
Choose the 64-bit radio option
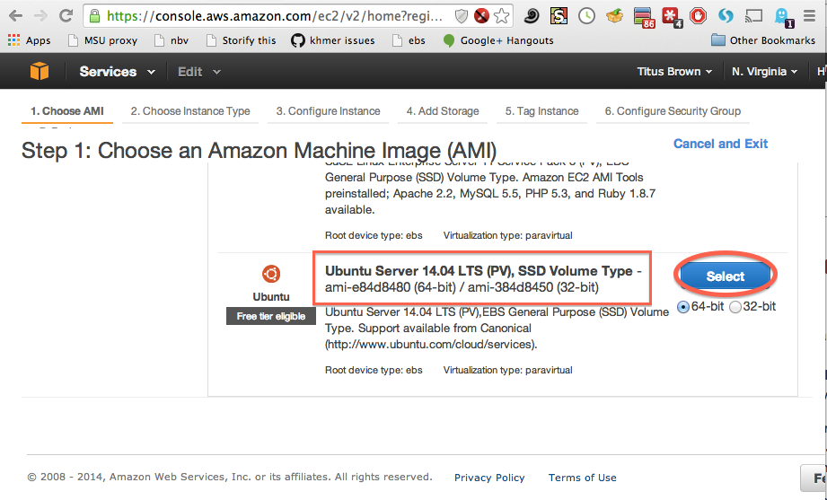(683, 307)
